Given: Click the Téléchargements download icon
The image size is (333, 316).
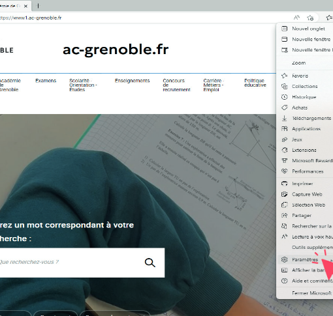Looking at the screenshot, I should (284, 118).
